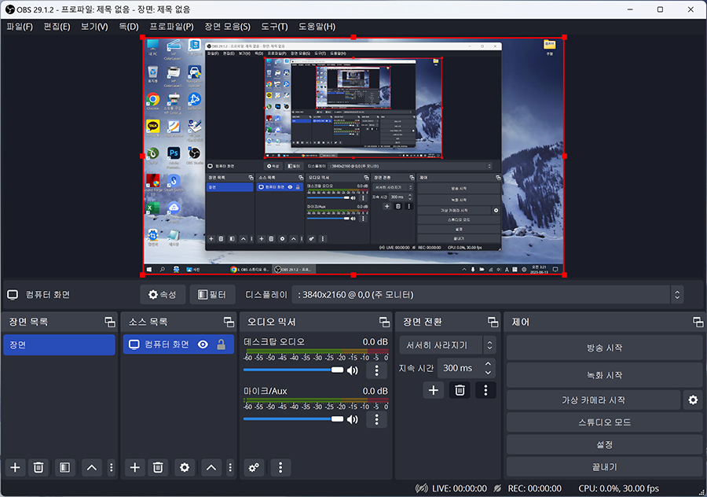Select the 장면 scene row

click(x=59, y=345)
